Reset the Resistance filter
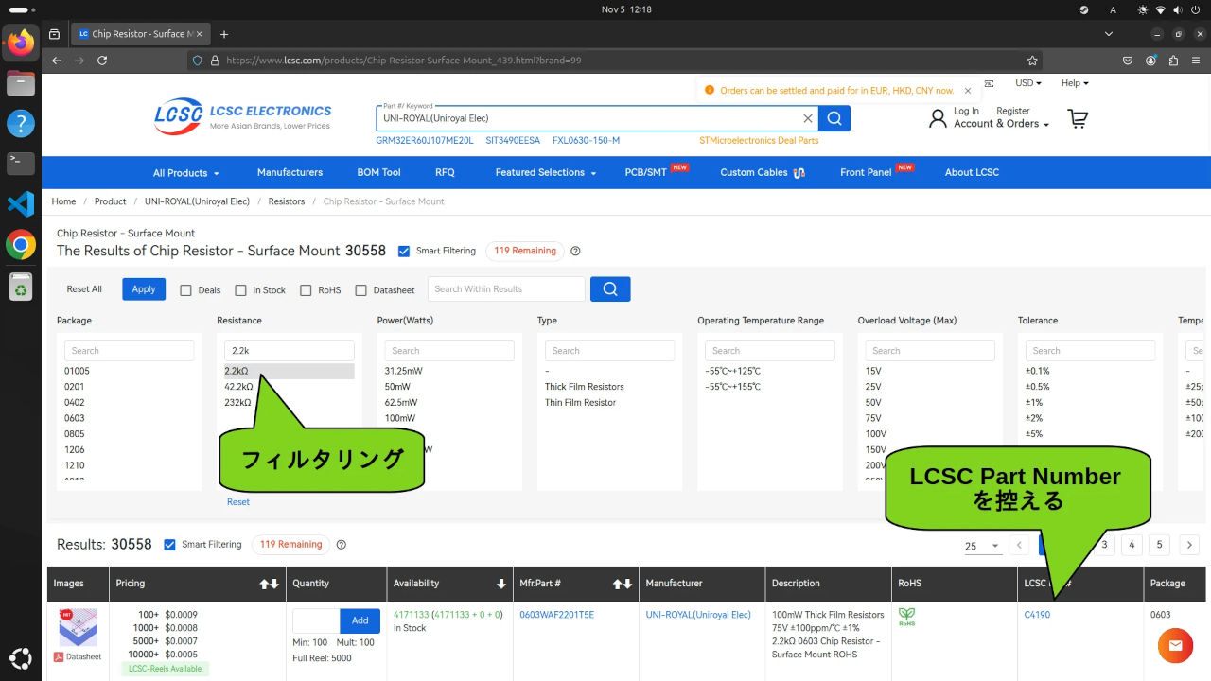Viewport: 1211px width, 681px height. [x=238, y=502]
